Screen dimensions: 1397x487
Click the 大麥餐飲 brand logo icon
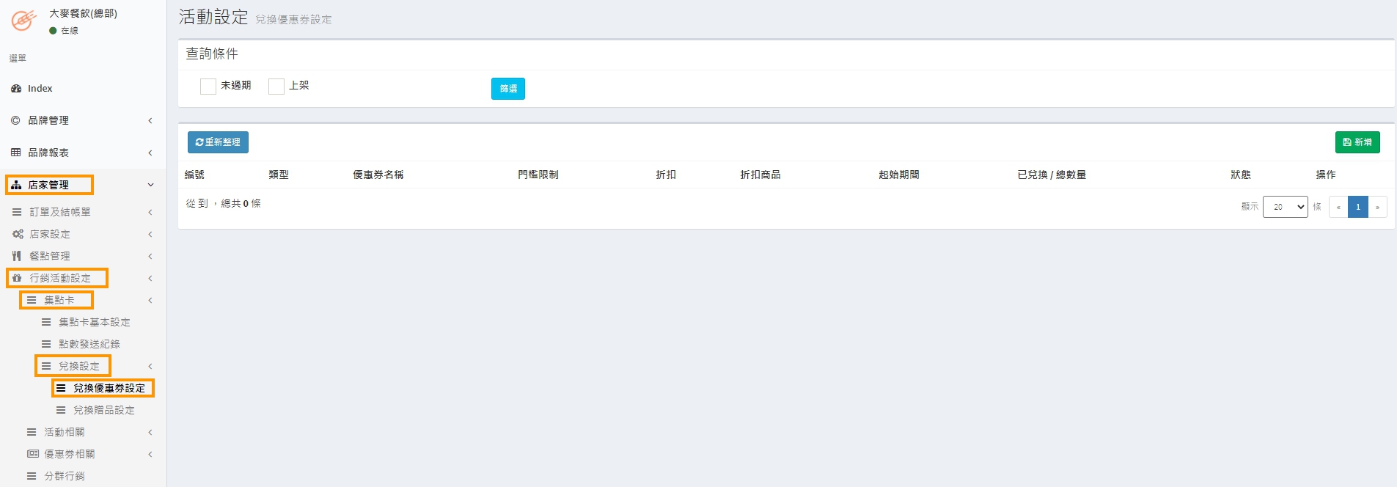(23, 20)
